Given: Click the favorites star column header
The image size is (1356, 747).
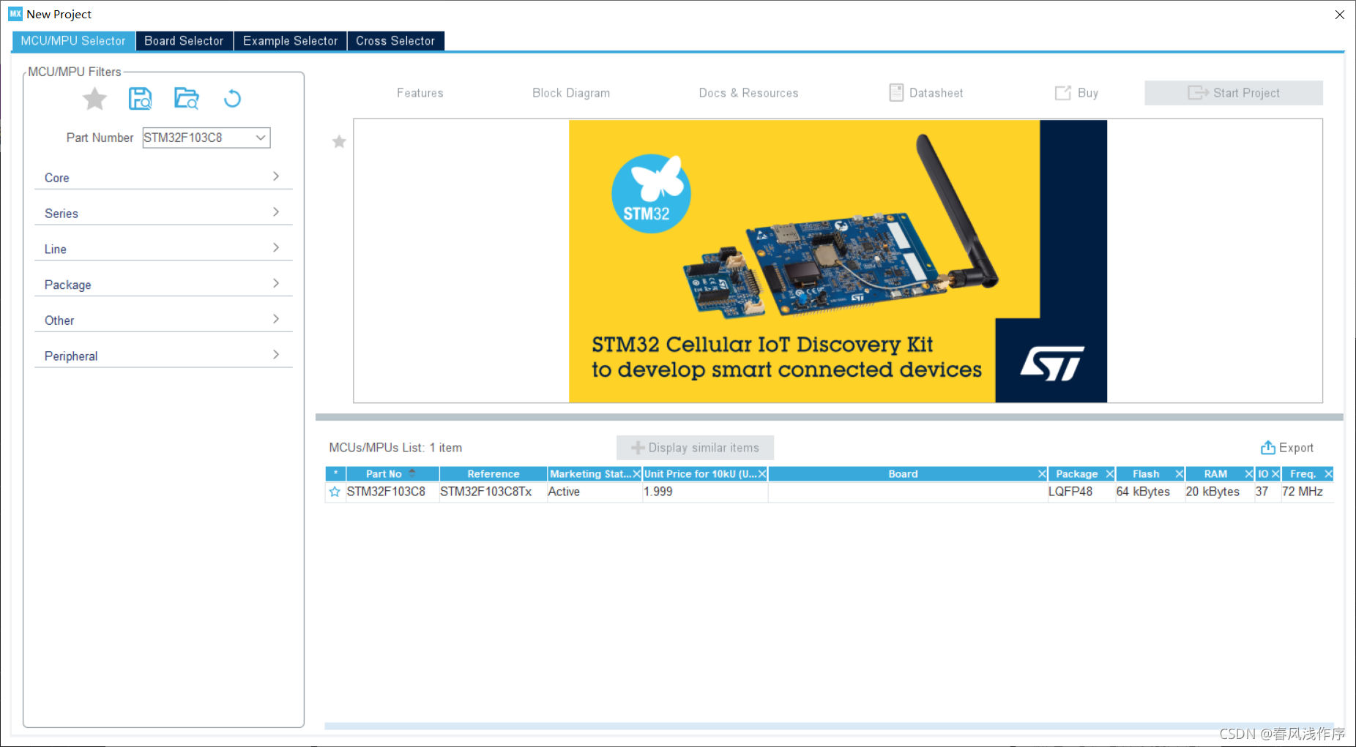Looking at the screenshot, I should coord(335,474).
